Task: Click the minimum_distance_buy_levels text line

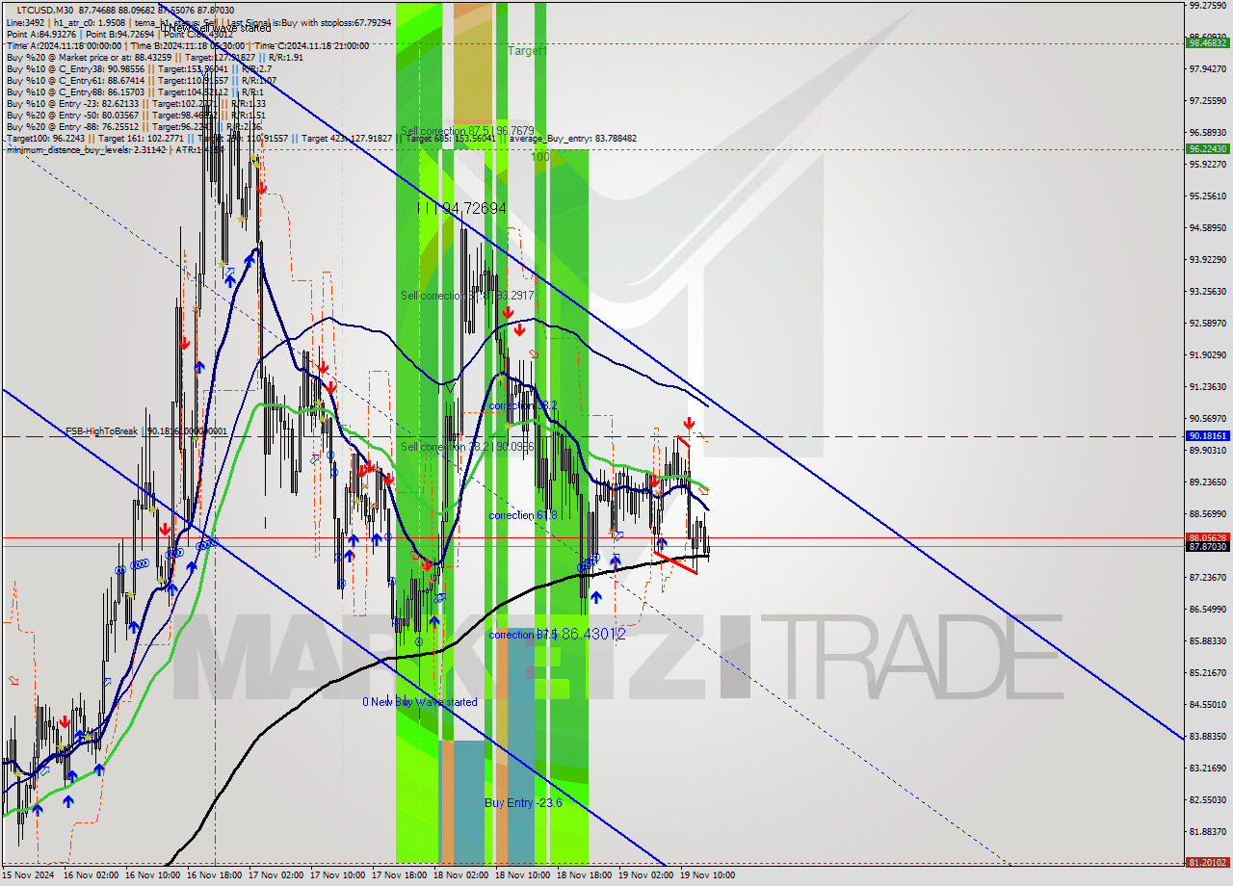Action: tap(115, 150)
